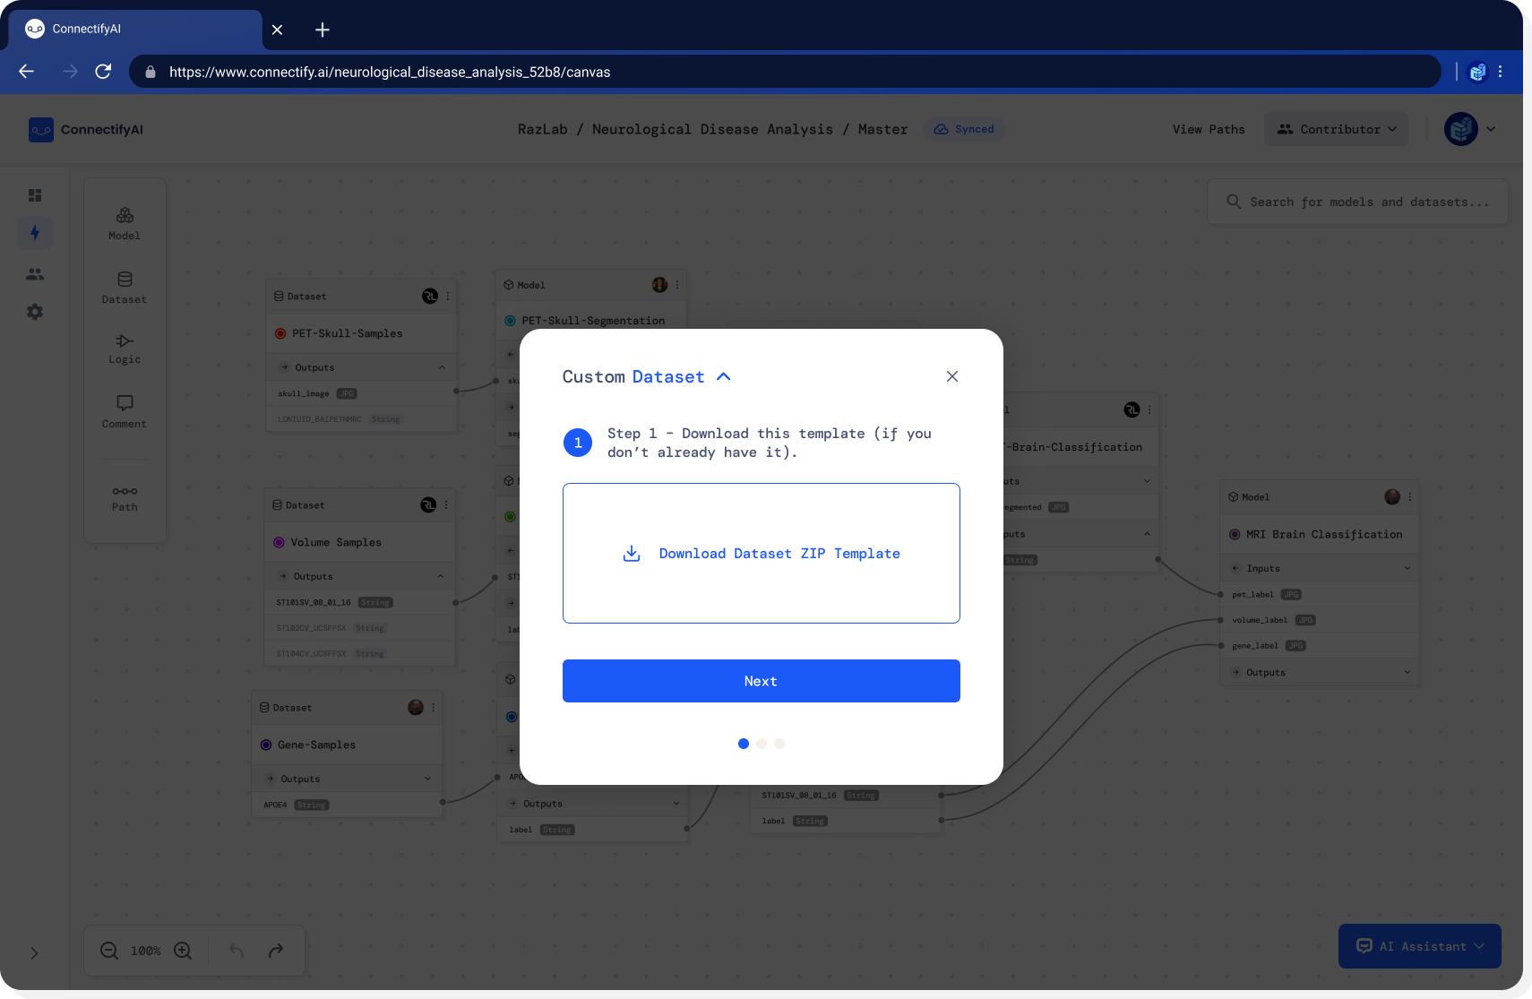This screenshot has width=1532, height=999.
Task: Select the second step pagination dot
Action: 762,744
